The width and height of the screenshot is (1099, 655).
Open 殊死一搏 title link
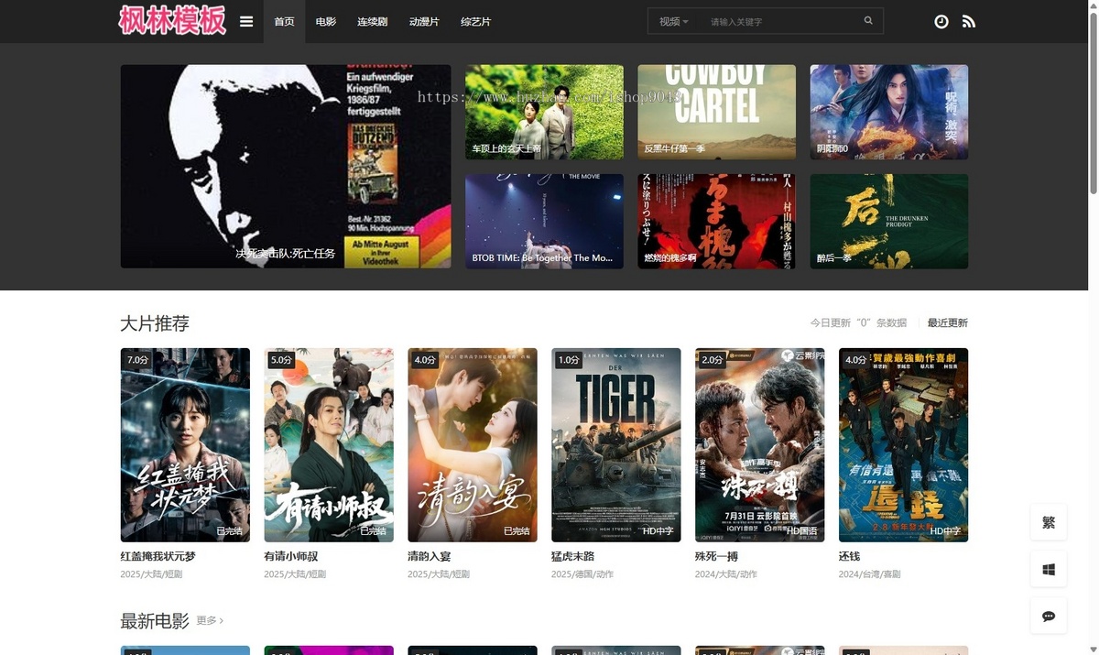[x=717, y=556]
